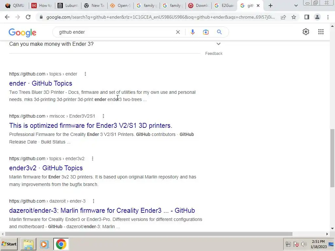Open Chrome three-dot menu
The width and height of the screenshot is (335, 251).
pyautogui.click(x=328, y=17)
